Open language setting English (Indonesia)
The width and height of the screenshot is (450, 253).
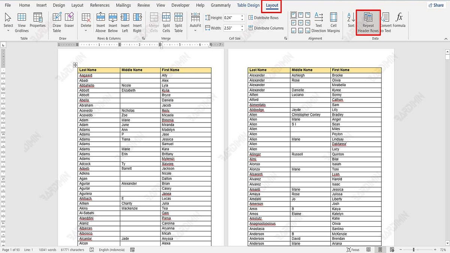tap(112, 250)
